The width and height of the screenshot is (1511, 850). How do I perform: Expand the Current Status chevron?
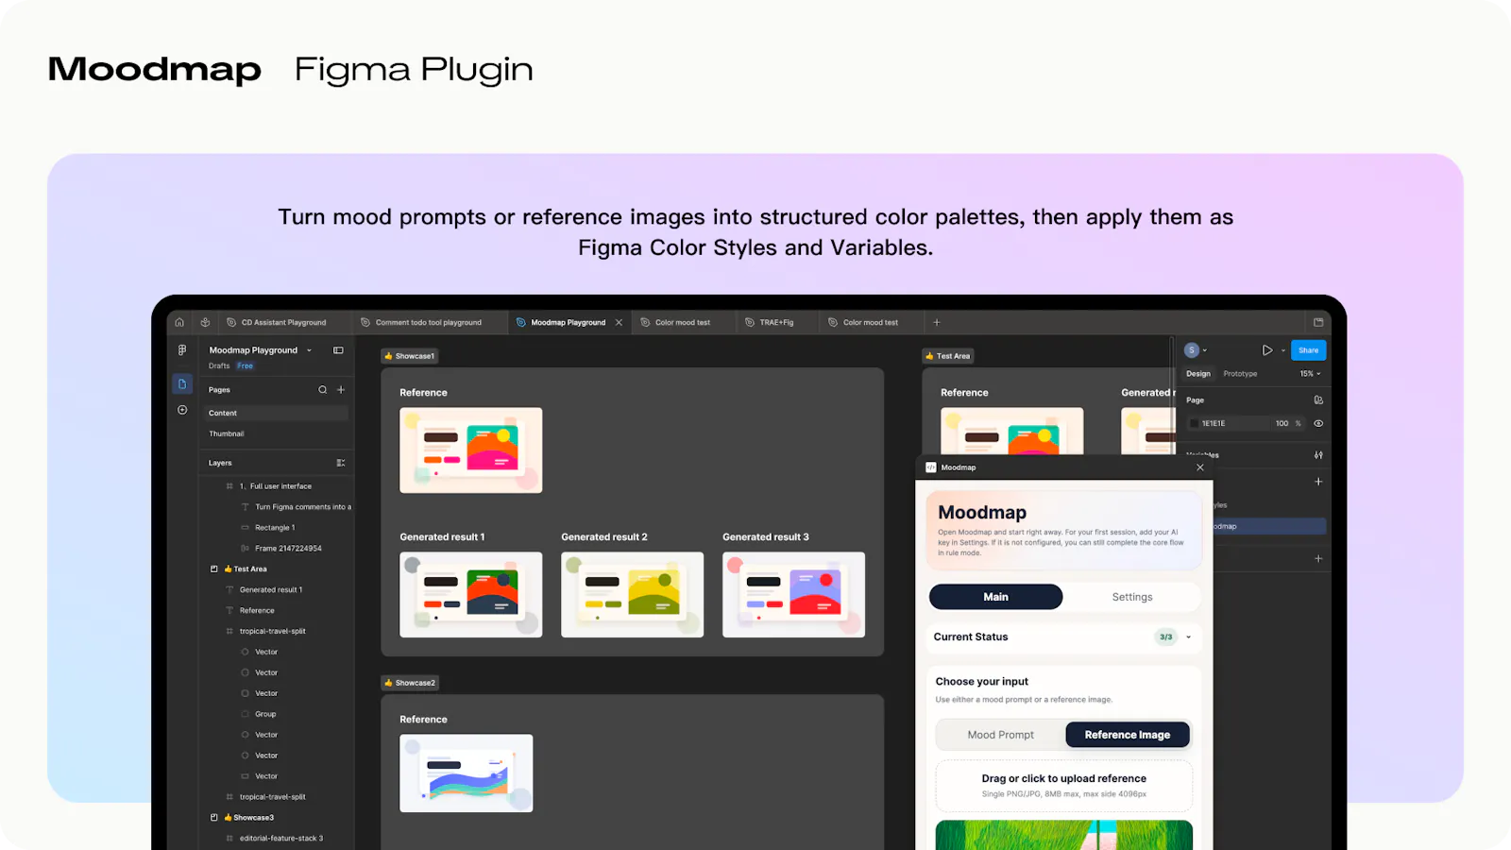pos(1189,637)
